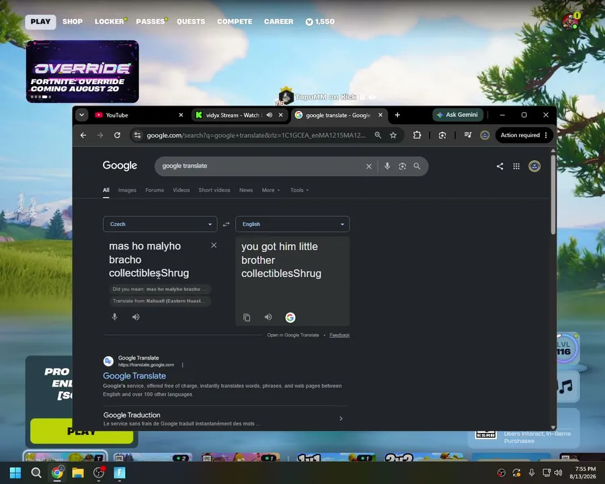Select the Videos results tab
605x484 pixels.
click(x=181, y=190)
